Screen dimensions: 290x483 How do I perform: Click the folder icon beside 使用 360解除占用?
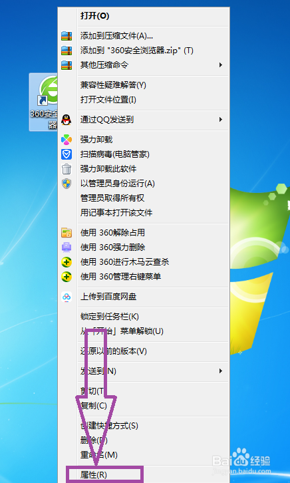click(67, 233)
